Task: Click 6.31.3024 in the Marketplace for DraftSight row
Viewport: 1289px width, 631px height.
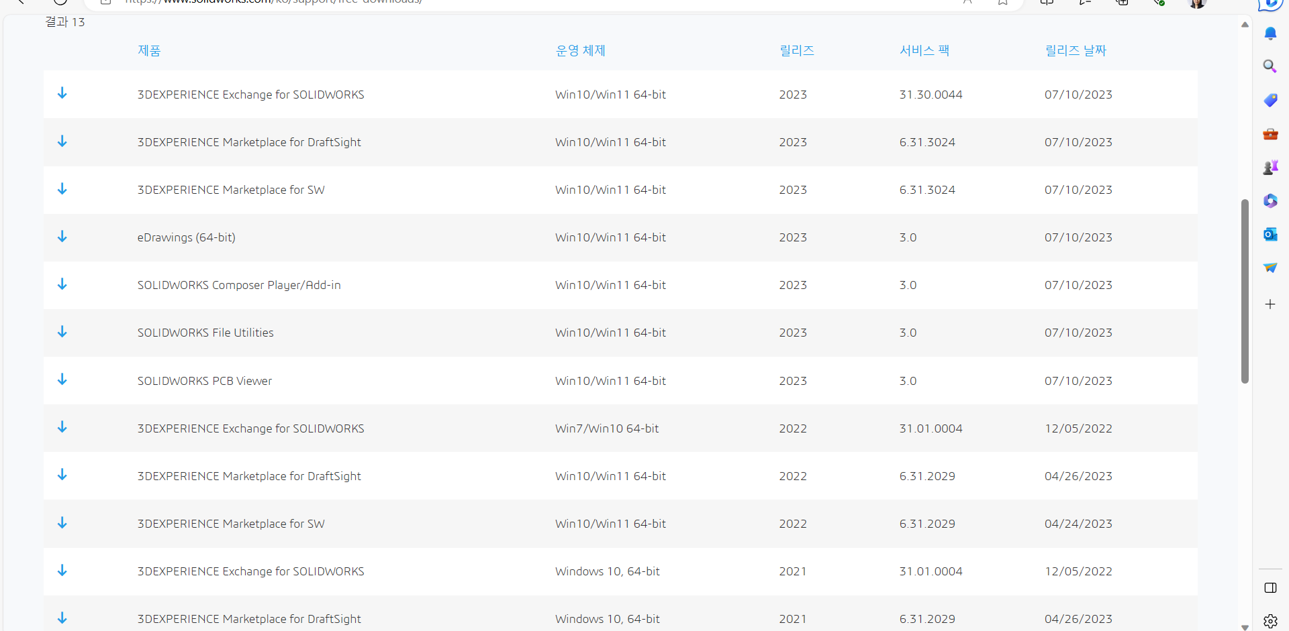Action: pos(927,142)
